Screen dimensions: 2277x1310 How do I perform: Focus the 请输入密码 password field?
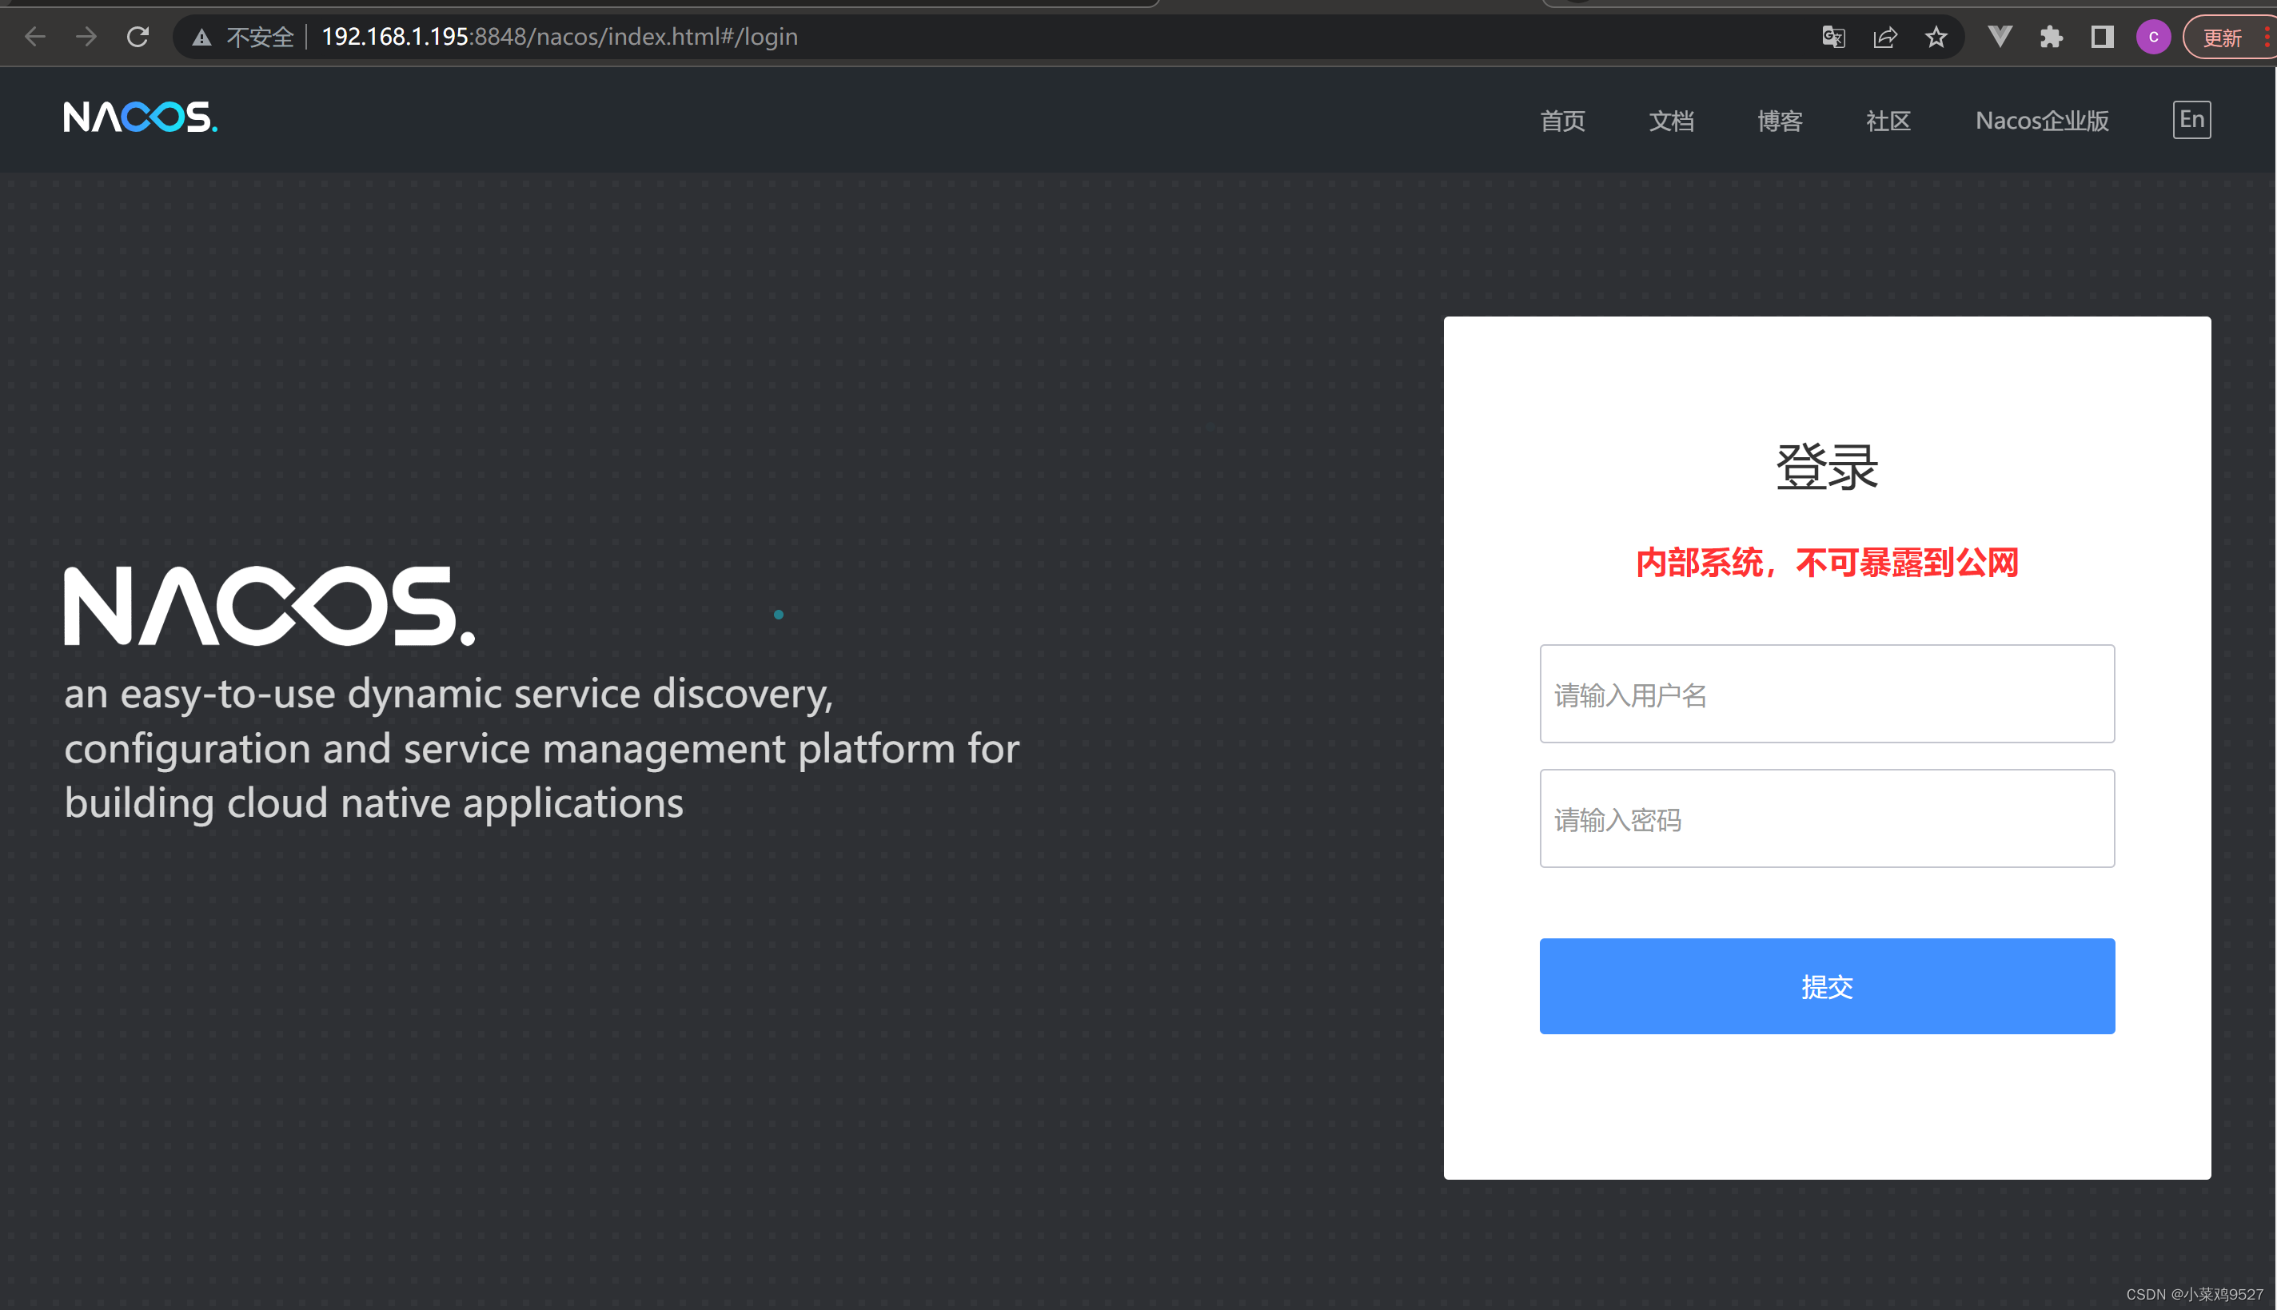tap(1827, 818)
